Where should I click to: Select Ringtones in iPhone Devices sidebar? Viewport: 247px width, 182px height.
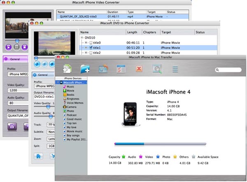coord(73,99)
